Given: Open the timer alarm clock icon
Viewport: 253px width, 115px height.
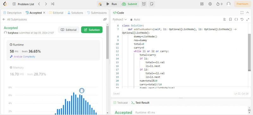Looking at the screenshot, I should (x=144, y=4).
